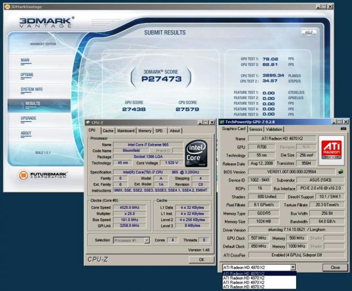Click OK button in CPU-Z

[202, 260]
